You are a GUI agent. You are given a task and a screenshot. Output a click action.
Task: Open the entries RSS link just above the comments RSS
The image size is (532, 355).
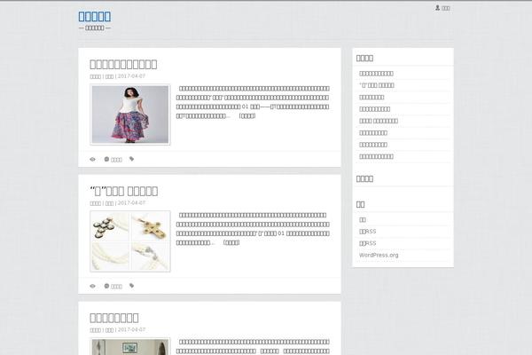coord(367,232)
